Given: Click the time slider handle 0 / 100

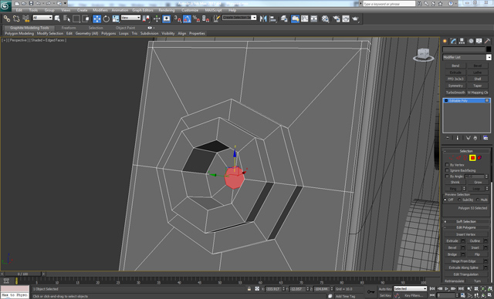Looking at the screenshot, I should tap(22, 274).
